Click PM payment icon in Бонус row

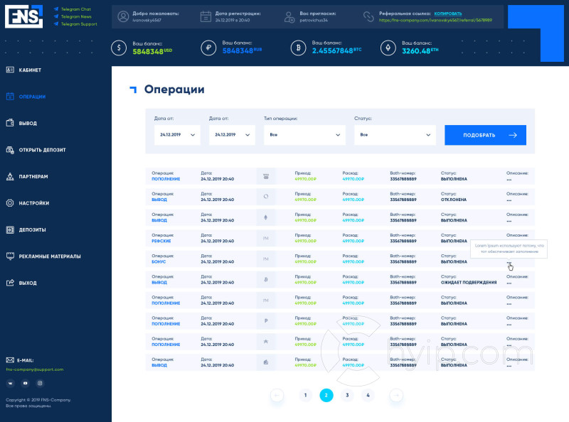pyautogui.click(x=265, y=259)
